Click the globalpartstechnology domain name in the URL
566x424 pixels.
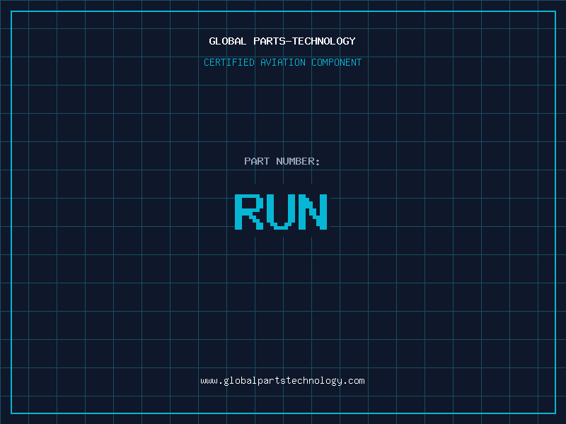coord(282,381)
